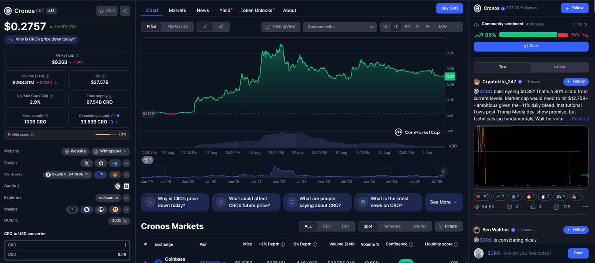Expand more Contracts
This screenshot has height=263, width=595.
pyautogui.click(x=126, y=175)
